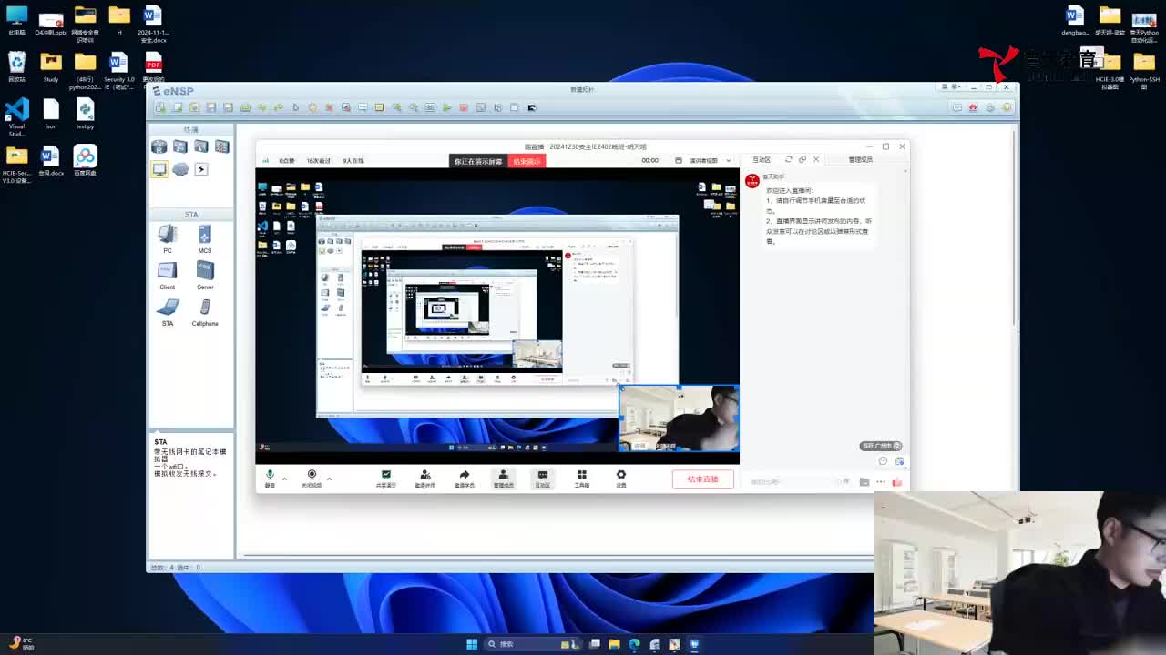The image size is (1166, 655).
Task: Open the Recycle Bin desktop icon
Action: coord(16,67)
